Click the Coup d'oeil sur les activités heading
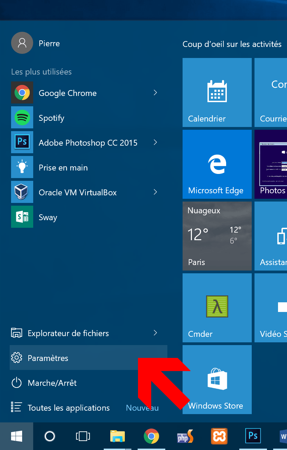Image resolution: width=287 pixels, height=450 pixels. point(232,44)
